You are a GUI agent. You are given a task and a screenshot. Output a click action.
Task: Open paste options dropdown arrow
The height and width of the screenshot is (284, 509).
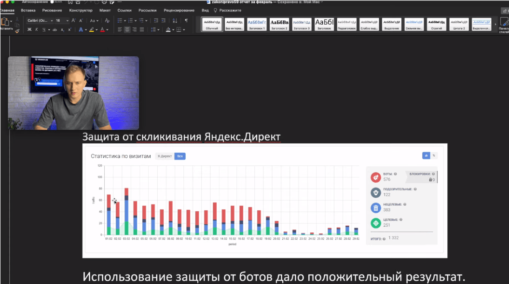point(11,21)
